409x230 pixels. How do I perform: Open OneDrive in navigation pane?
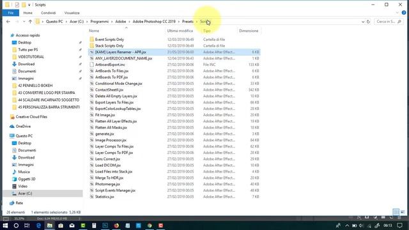point(23,126)
